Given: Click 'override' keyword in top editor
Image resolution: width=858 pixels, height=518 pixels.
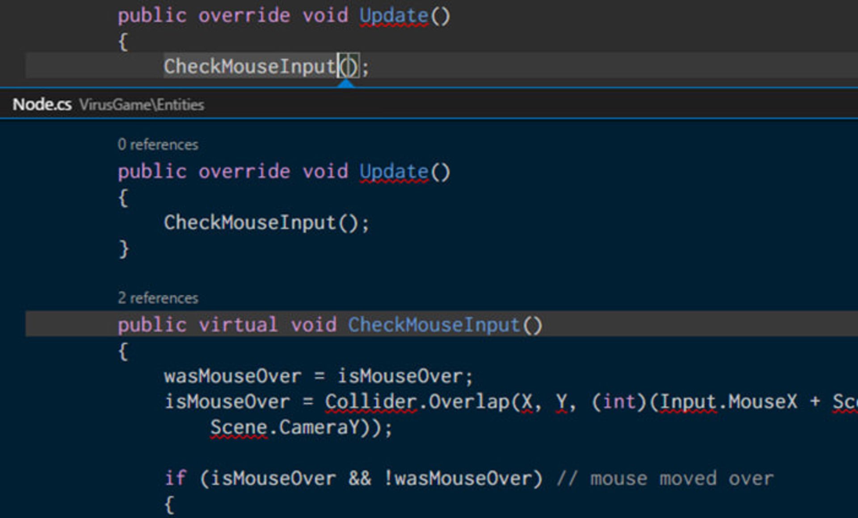Looking at the screenshot, I should point(244,16).
